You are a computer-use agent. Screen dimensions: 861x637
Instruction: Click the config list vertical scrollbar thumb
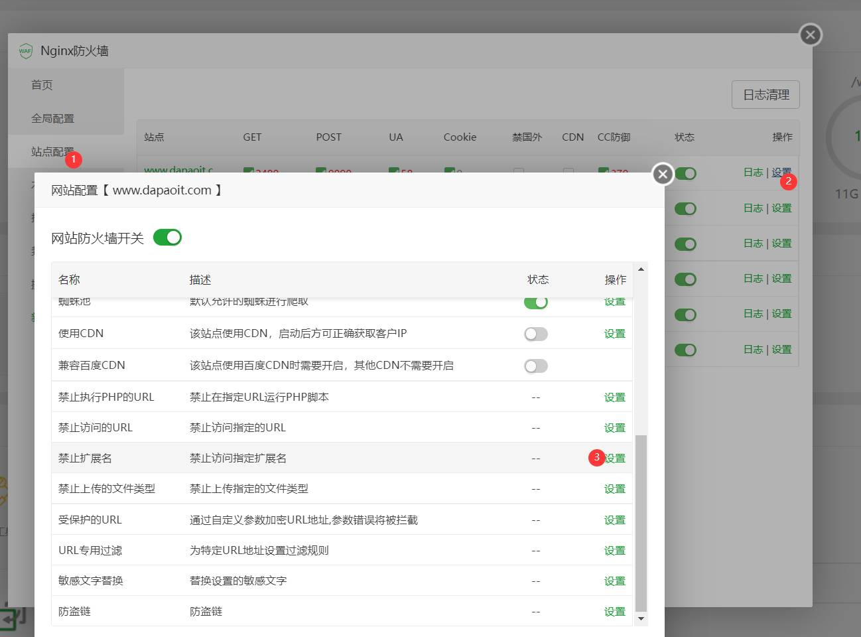tap(641, 523)
